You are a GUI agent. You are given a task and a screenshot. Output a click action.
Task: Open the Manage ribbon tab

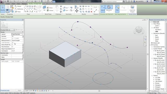pos(24,4)
